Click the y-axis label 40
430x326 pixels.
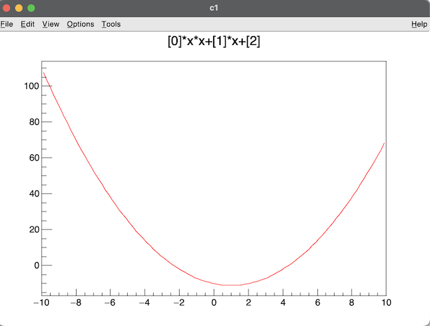coord(34,194)
